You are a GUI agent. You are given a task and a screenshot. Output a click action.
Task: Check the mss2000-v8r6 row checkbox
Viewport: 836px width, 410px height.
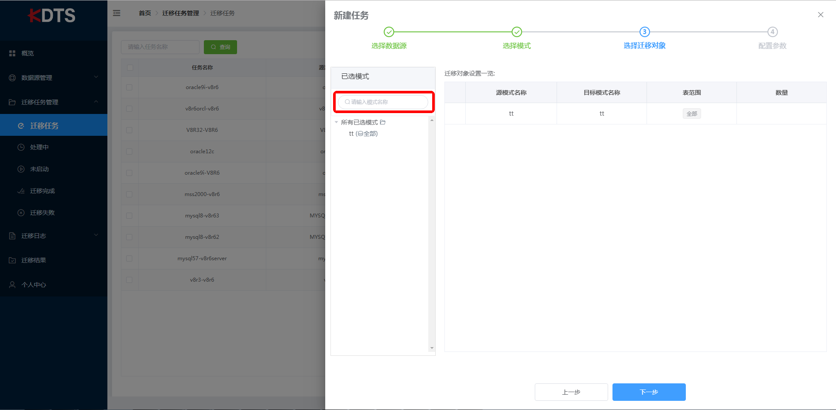[x=129, y=194]
